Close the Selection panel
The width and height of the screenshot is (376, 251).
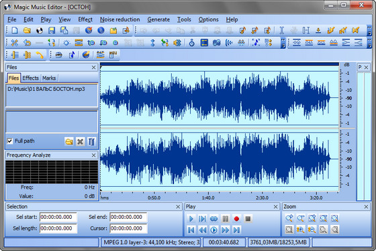178,207
